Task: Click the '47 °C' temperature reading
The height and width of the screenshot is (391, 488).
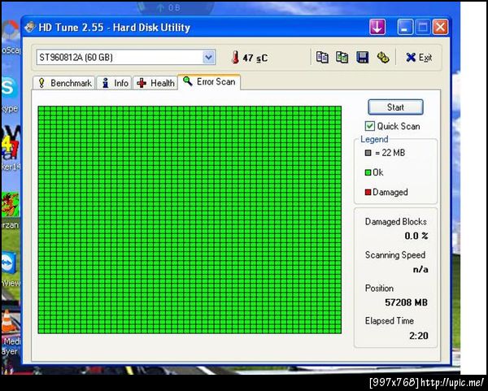Action: tap(255, 58)
